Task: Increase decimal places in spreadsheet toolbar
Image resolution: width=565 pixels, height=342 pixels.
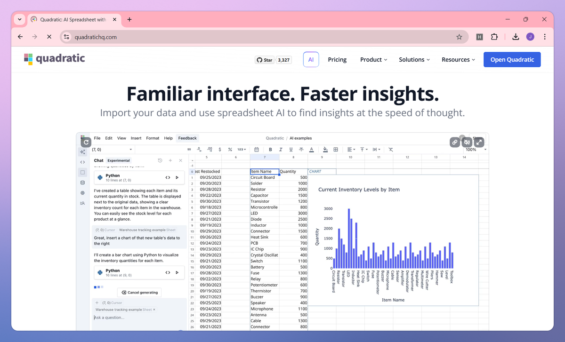Action: (210, 150)
